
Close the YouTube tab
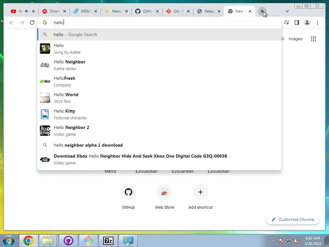(33, 11)
